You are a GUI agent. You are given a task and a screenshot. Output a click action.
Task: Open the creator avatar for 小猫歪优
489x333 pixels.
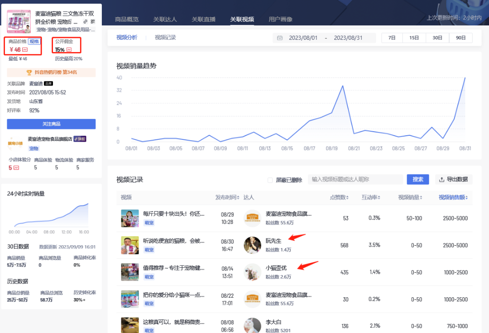252,272
